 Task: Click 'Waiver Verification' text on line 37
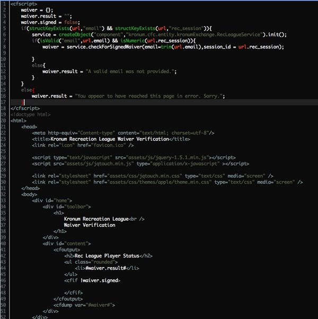[90, 225]
